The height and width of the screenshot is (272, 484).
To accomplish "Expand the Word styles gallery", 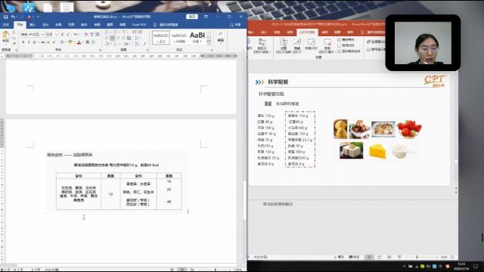I will pos(209,43).
